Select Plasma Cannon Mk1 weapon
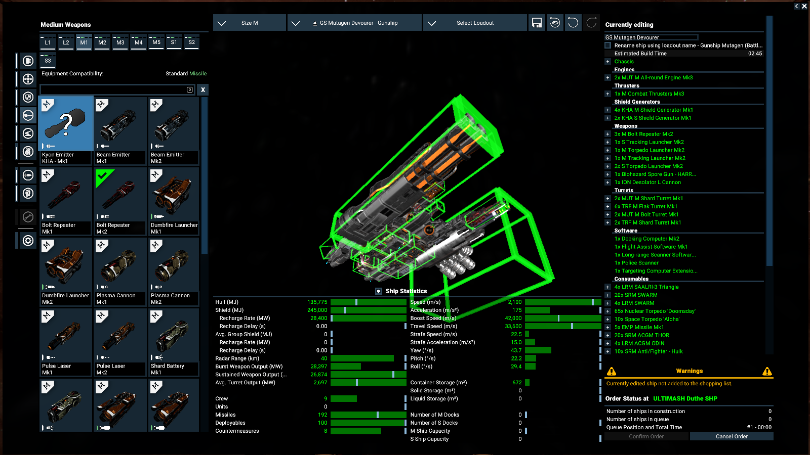Image resolution: width=810 pixels, height=455 pixels. pyautogui.click(x=120, y=271)
